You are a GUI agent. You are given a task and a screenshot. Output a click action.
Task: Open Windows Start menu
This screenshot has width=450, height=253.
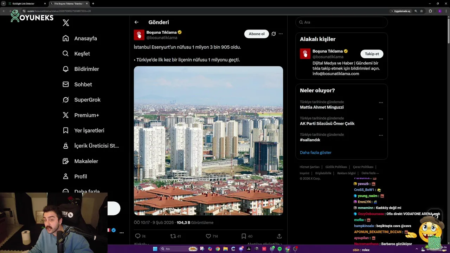(155, 249)
